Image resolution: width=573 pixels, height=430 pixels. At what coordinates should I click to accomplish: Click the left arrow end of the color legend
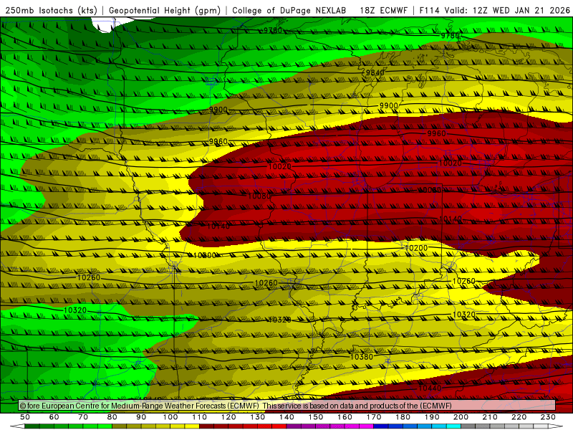coord(17,426)
